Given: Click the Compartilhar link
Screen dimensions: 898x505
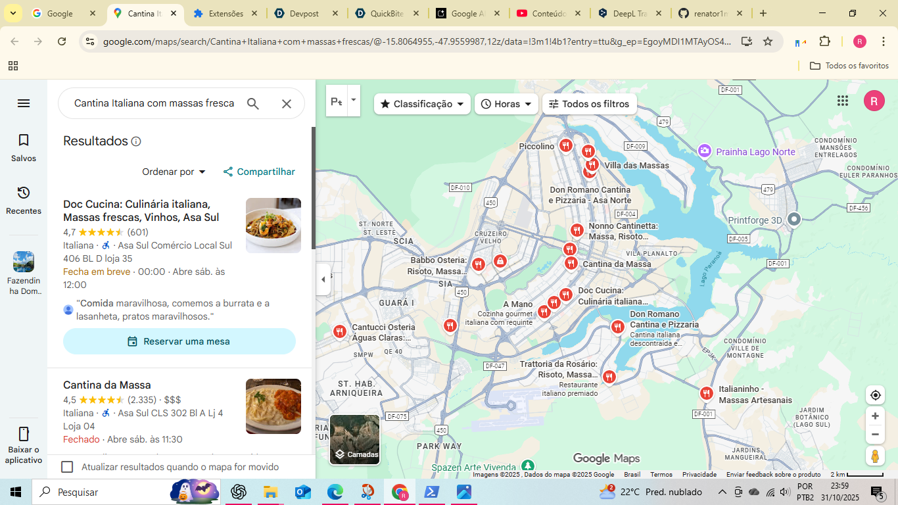Looking at the screenshot, I should pyautogui.click(x=259, y=172).
